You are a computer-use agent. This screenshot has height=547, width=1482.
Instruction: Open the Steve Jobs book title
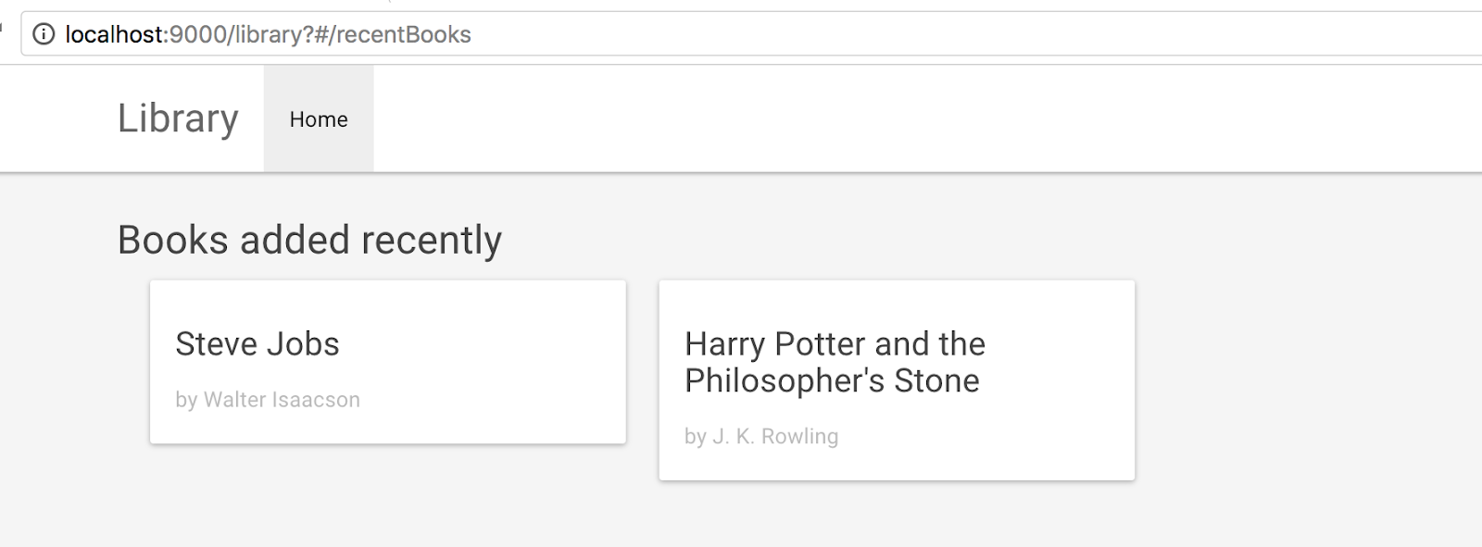coord(257,344)
